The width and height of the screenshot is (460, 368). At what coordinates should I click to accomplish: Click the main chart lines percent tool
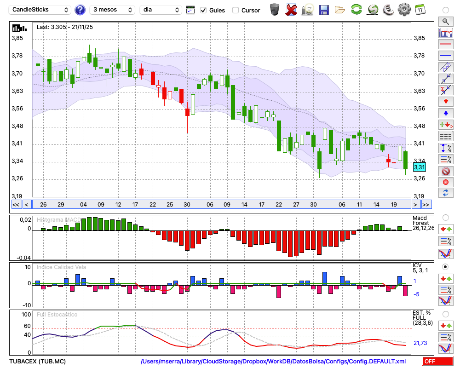(x=446, y=159)
